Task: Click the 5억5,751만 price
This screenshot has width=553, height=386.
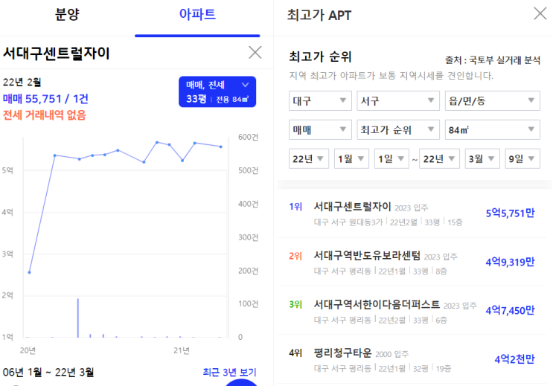Action: coord(510,213)
